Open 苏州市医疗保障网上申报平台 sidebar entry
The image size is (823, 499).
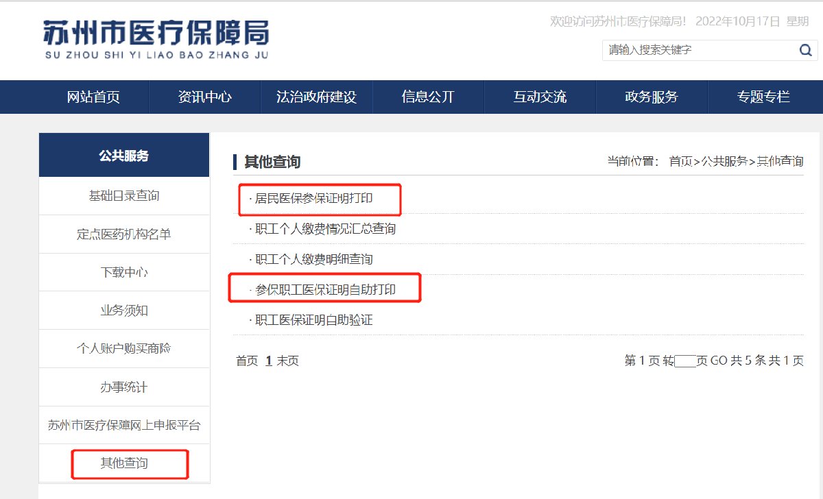(x=124, y=425)
